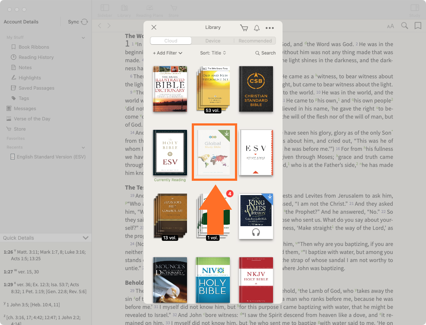This screenshot has height=325, width=426.
Task: Open Verse of the Day
Action: click(x=28, y=119)
